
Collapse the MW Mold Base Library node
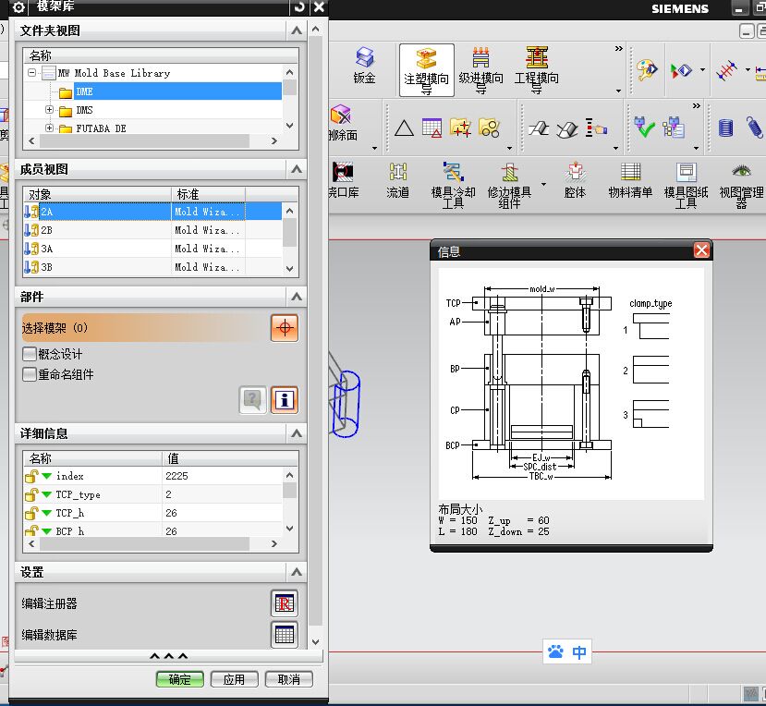pyautogui.click(x=31, y=73)
